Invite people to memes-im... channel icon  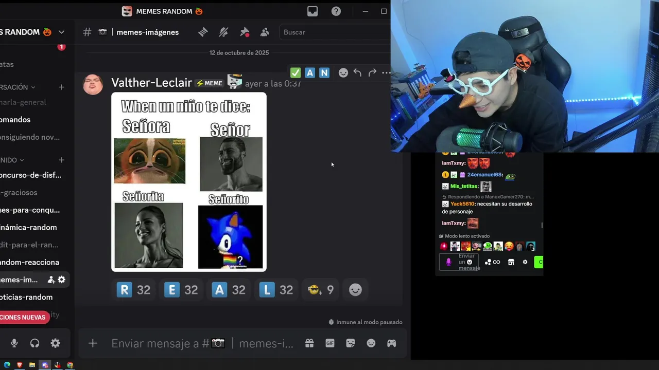(x=51, y=280)
